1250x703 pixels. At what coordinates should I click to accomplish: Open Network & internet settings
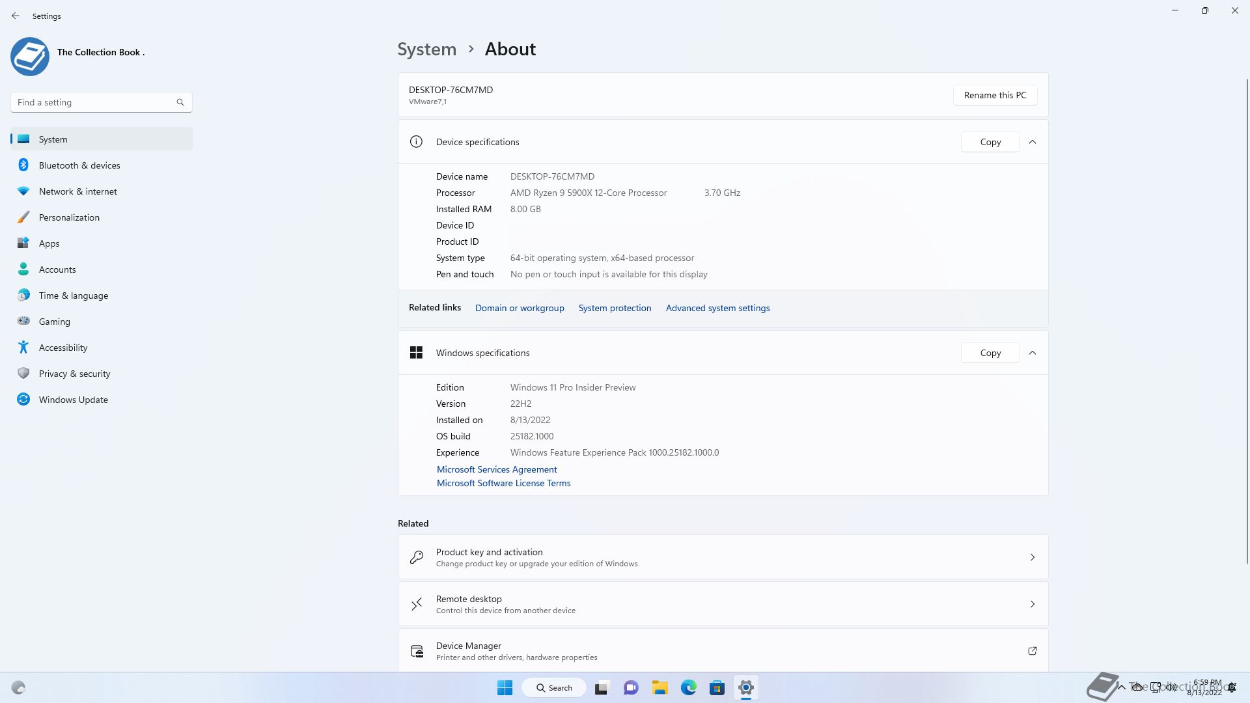coord(102,191)
